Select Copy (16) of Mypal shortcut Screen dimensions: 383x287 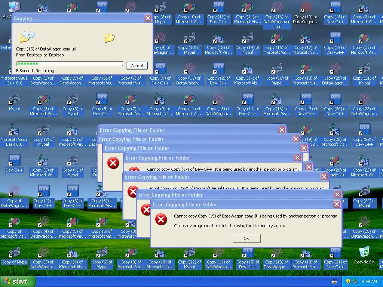pos(277,74)
